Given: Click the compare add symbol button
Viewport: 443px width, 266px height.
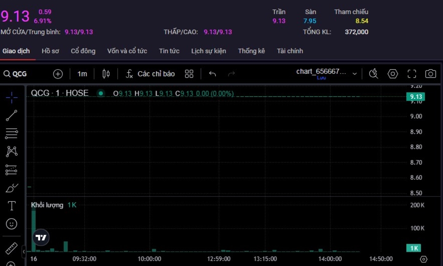Looking at the screenshot, I should (x=58, y=74).
